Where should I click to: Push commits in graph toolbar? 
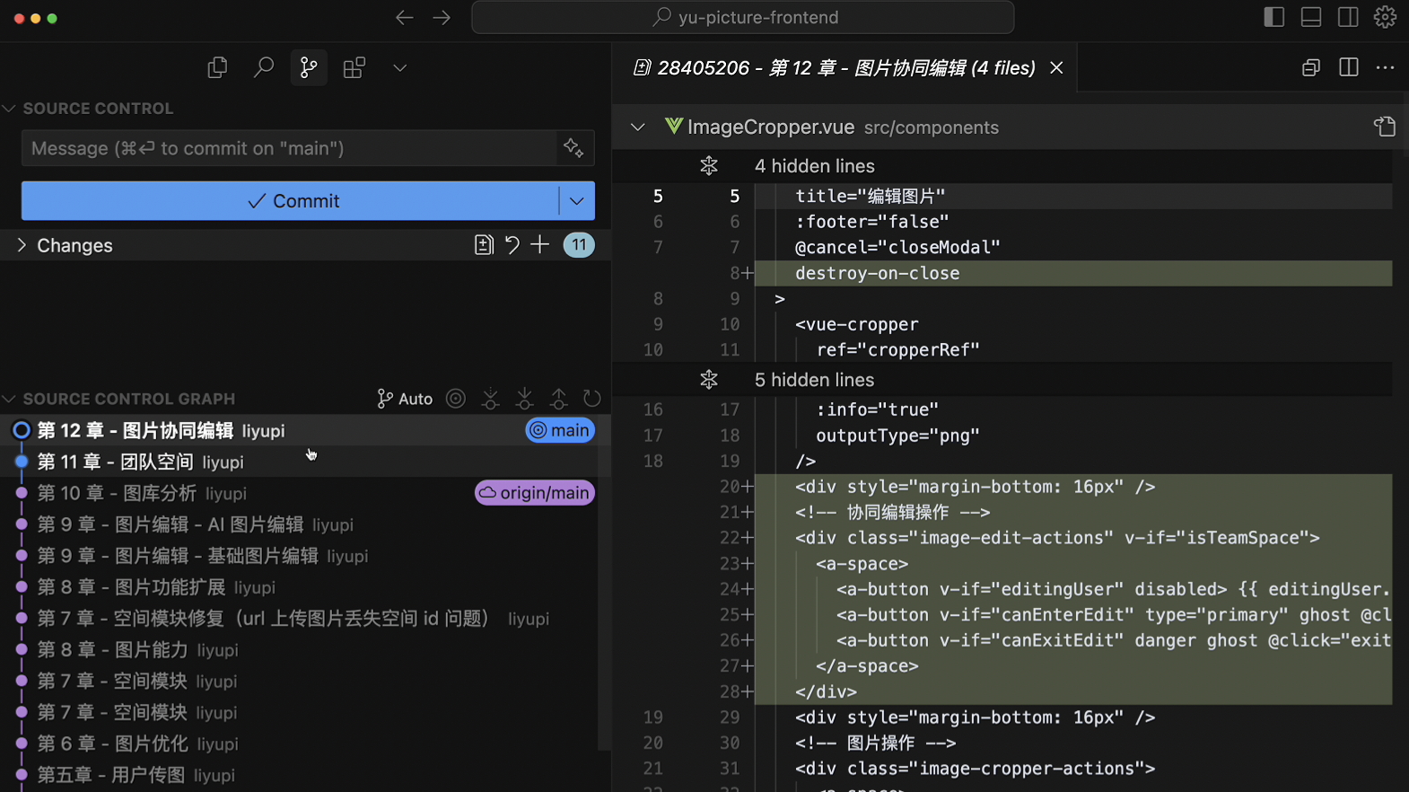click(558, 399)
